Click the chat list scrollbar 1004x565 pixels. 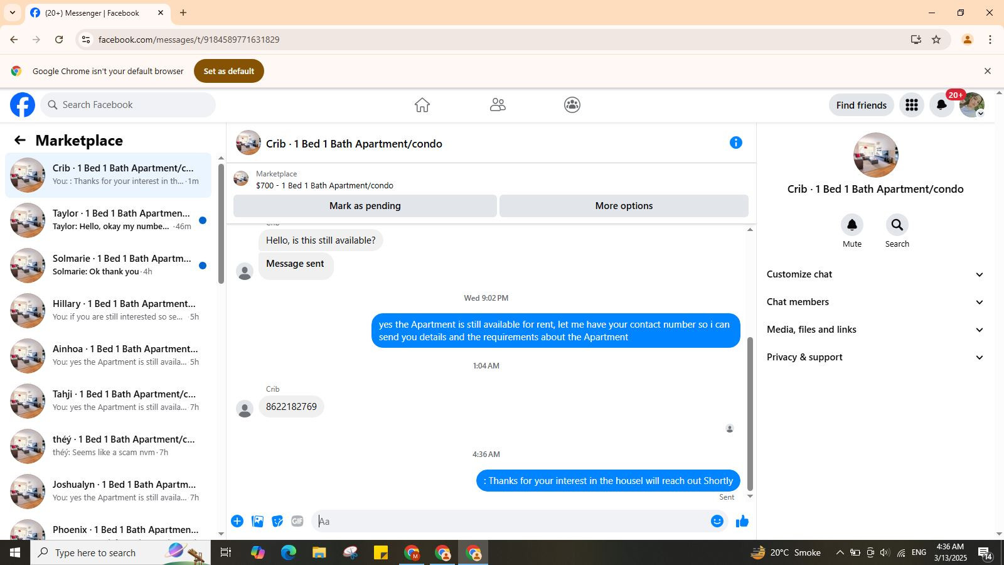(x=221, y=223)
